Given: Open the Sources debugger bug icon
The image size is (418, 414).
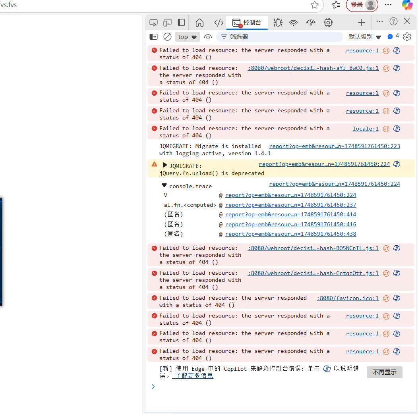Looking at the screenshot, I should tap(278, 23).
